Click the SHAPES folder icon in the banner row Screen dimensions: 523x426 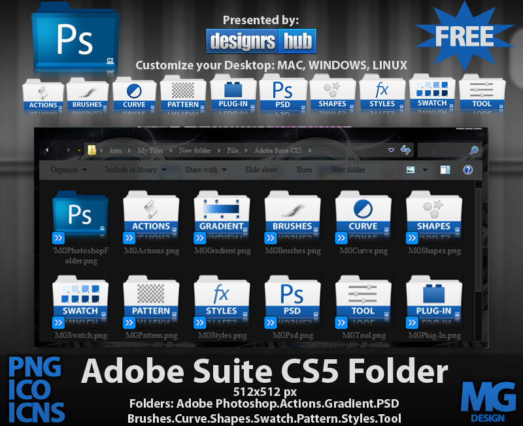coord(332,92)
